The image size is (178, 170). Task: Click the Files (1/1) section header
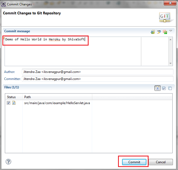pos(12,87)
